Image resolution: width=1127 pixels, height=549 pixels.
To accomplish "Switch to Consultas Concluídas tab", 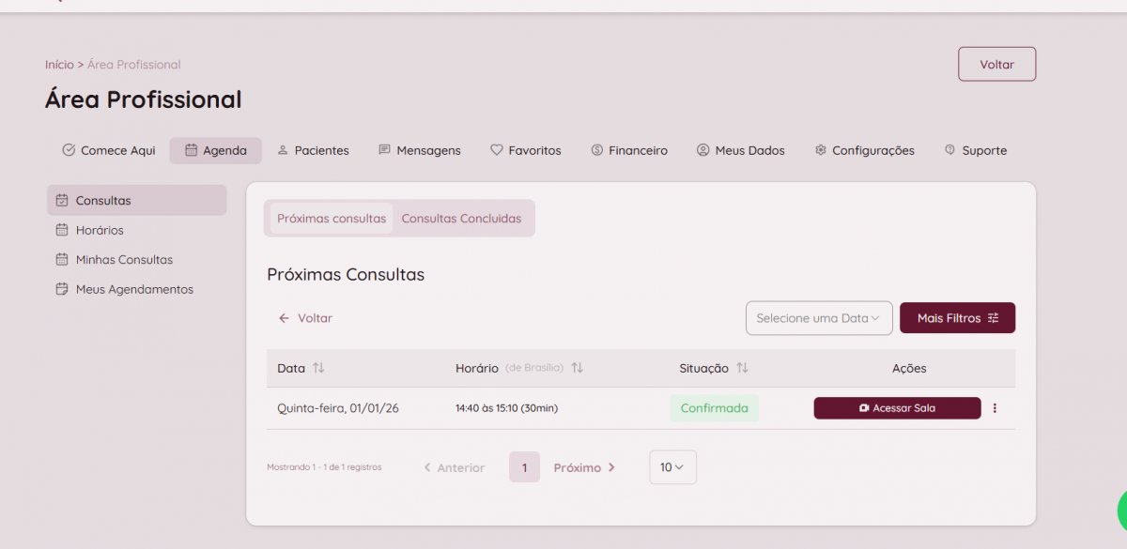I will point(461,219).
